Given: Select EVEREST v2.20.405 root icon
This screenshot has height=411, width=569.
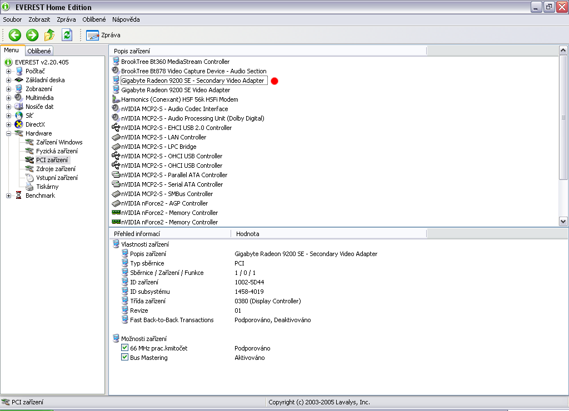Looking at the screenshot, I should tap(8, 62).
